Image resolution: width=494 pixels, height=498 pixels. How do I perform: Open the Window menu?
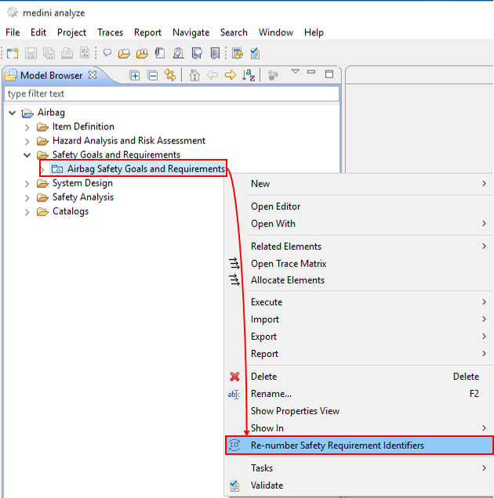(276, 32)
